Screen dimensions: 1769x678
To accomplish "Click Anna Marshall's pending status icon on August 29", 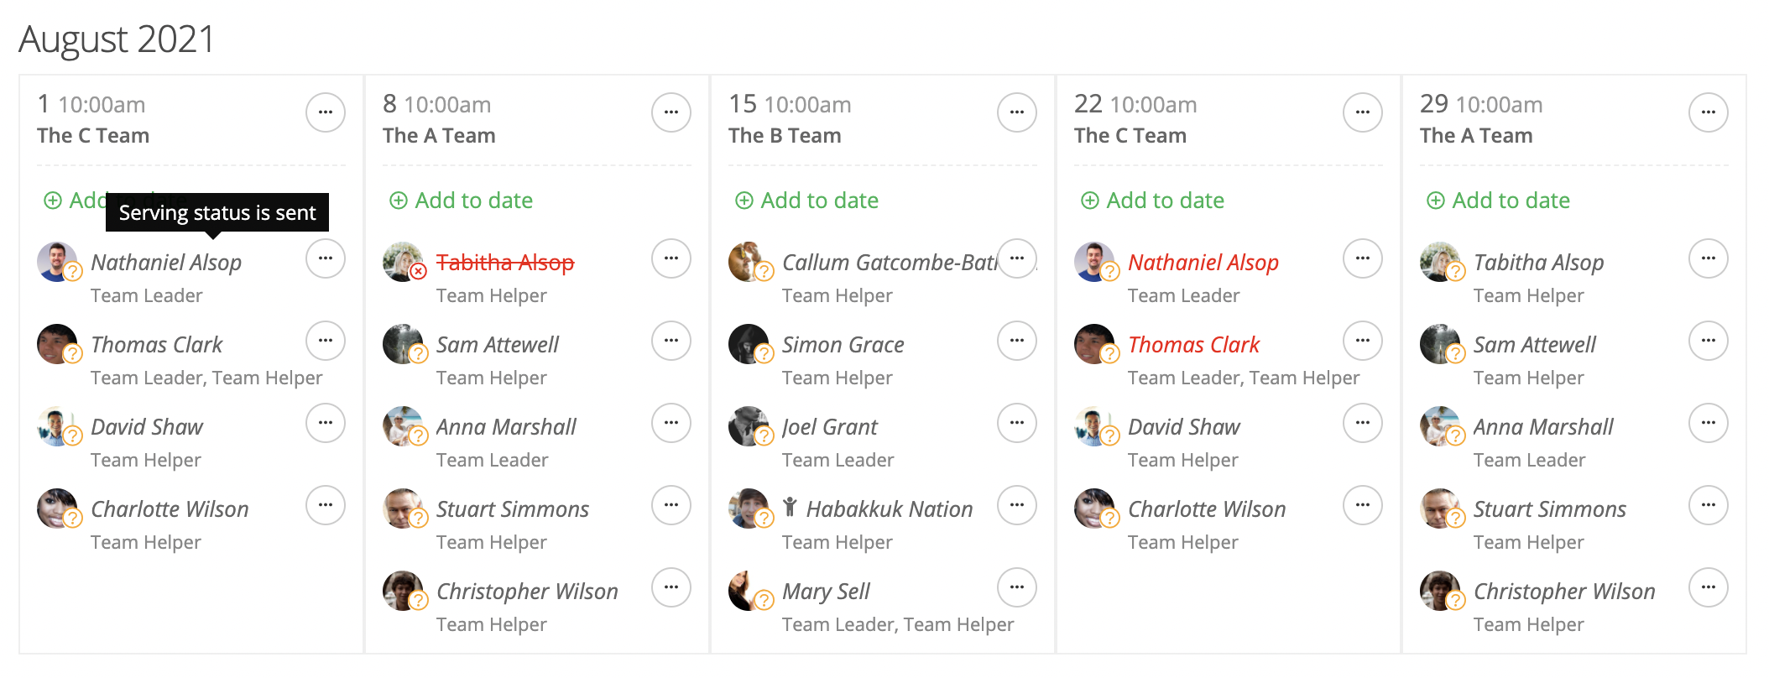I will tap(1454, 437).
